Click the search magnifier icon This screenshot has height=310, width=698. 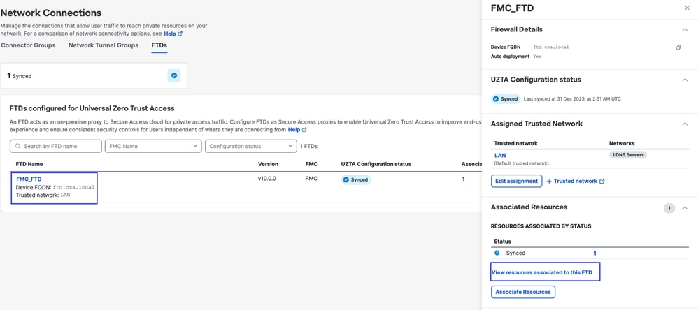click(18, 146)
